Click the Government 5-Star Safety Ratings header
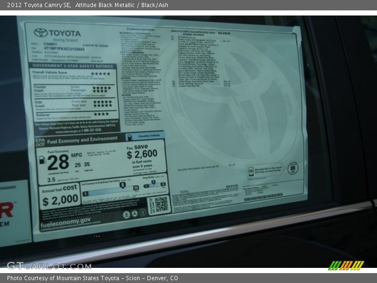The height and width of the screenshot is (283, 377). [73, 67]
